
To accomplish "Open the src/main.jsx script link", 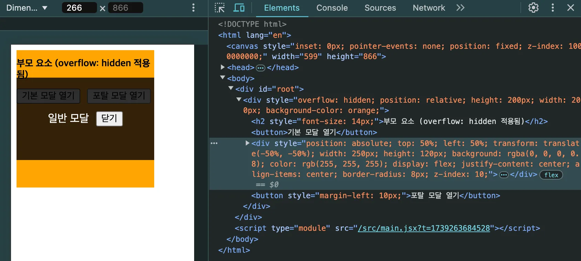I will [x=424, y=228].
